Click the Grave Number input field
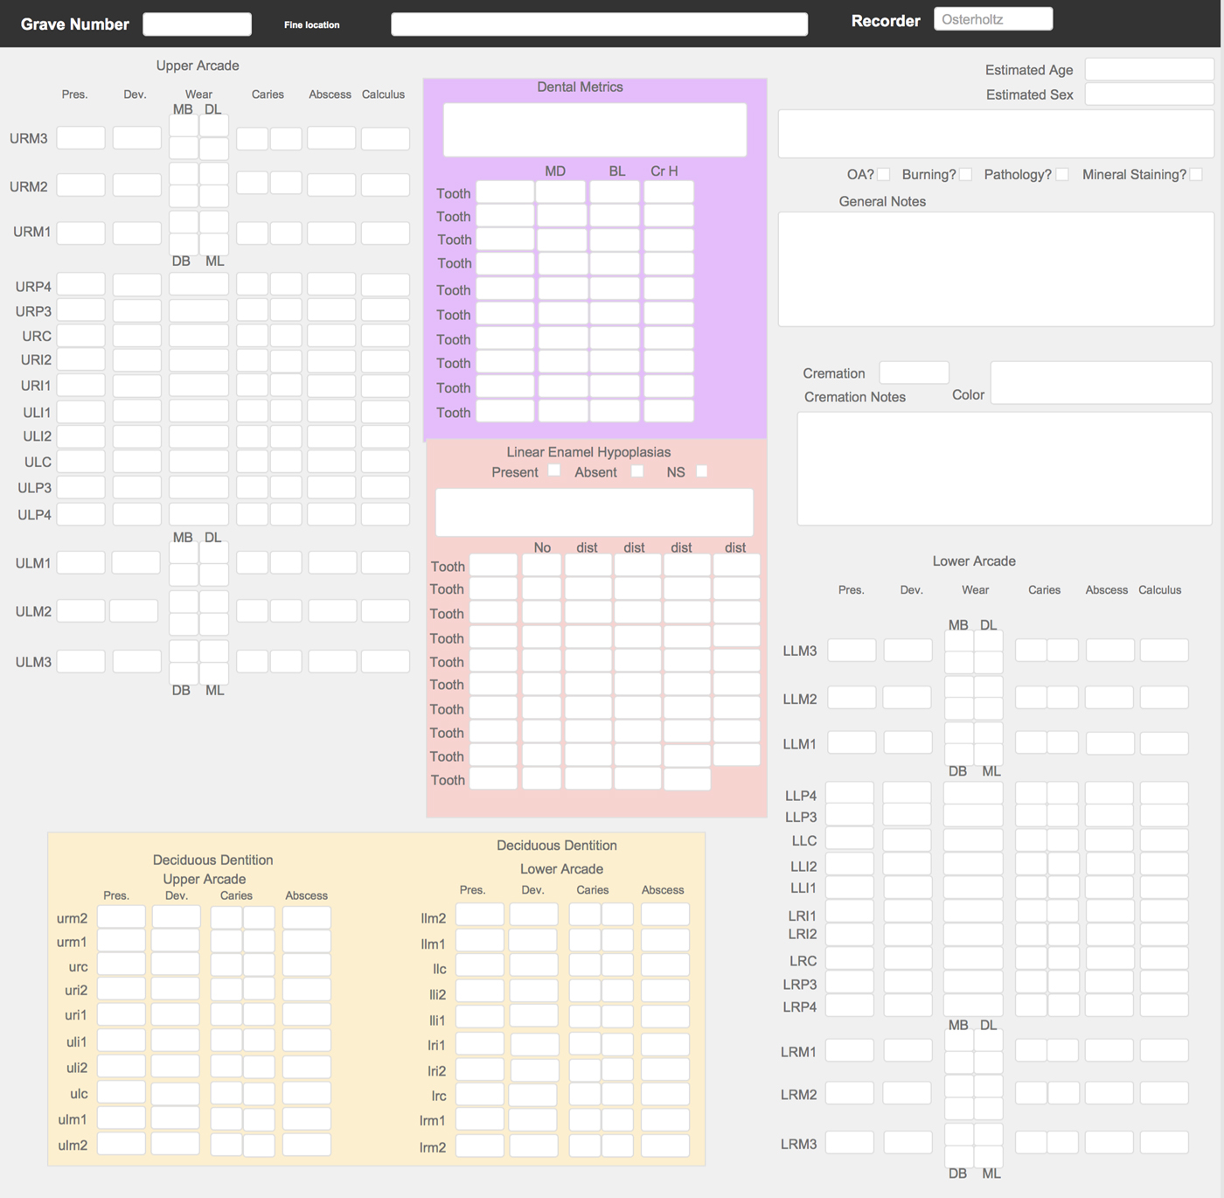This screenshot has height=1198, width=1224. 197,24
